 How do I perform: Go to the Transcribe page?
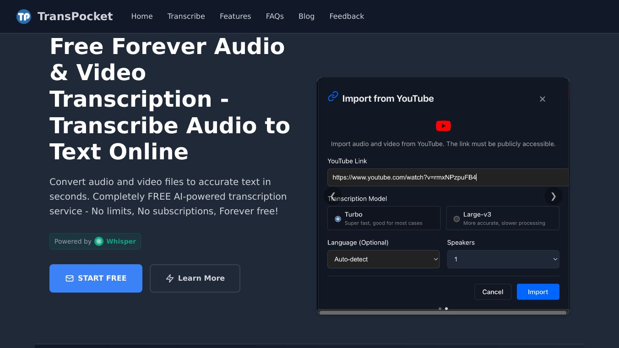point(186,16)
